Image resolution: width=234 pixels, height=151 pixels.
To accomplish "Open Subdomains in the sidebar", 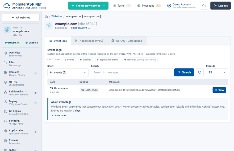I will point(21,93).
